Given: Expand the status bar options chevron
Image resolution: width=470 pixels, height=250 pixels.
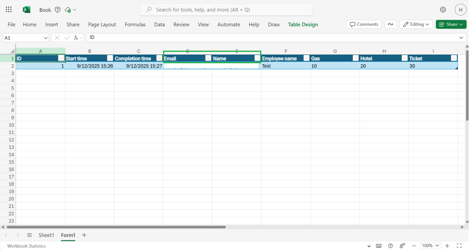Looking at the screenshot, I should click(x=369, y=246).
